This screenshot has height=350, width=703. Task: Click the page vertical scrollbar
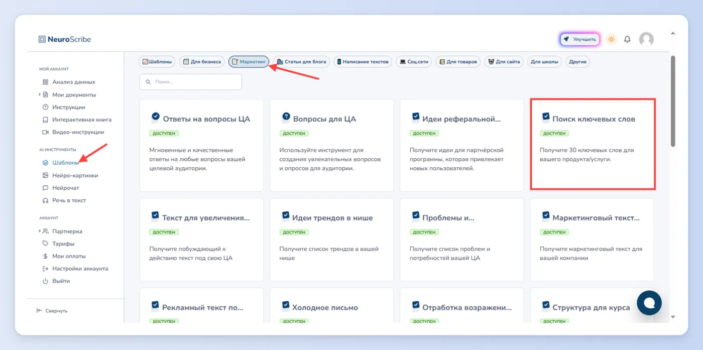[673, 100]
